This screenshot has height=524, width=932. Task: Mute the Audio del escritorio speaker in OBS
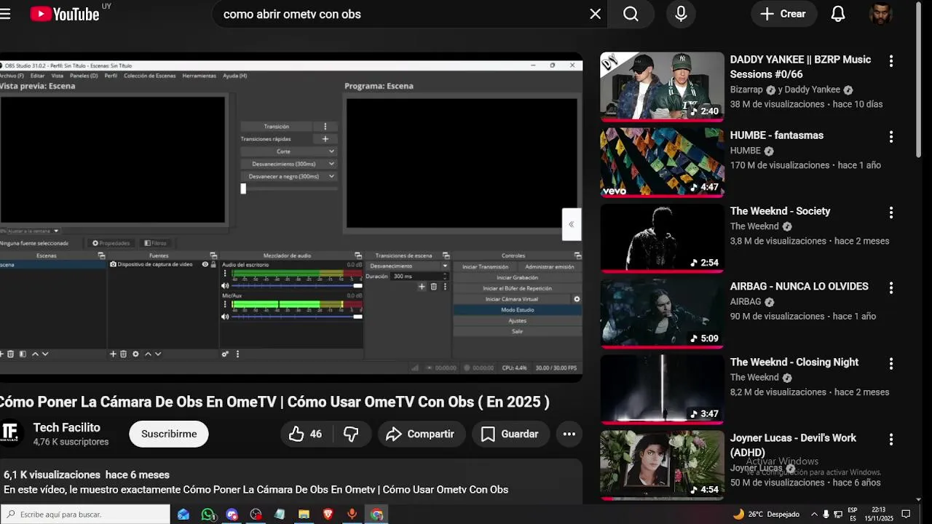225,285
